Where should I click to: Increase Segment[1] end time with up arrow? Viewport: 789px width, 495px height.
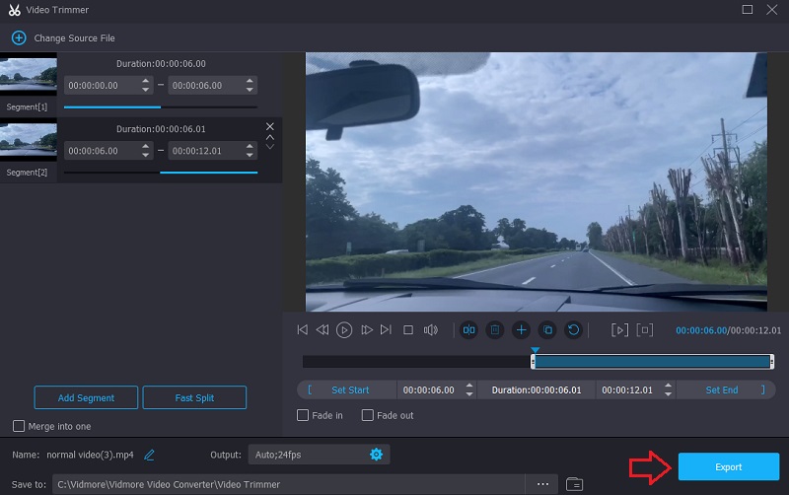click(x=251, y=82)
